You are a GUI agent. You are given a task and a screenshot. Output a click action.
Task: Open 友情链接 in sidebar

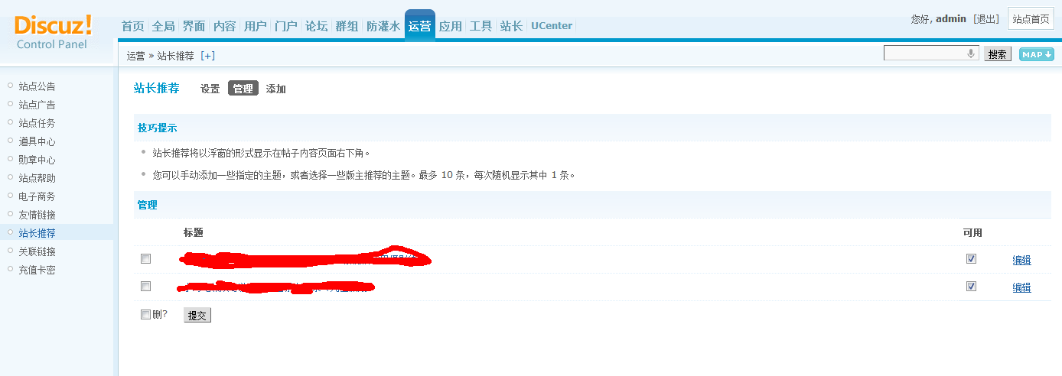37,215
